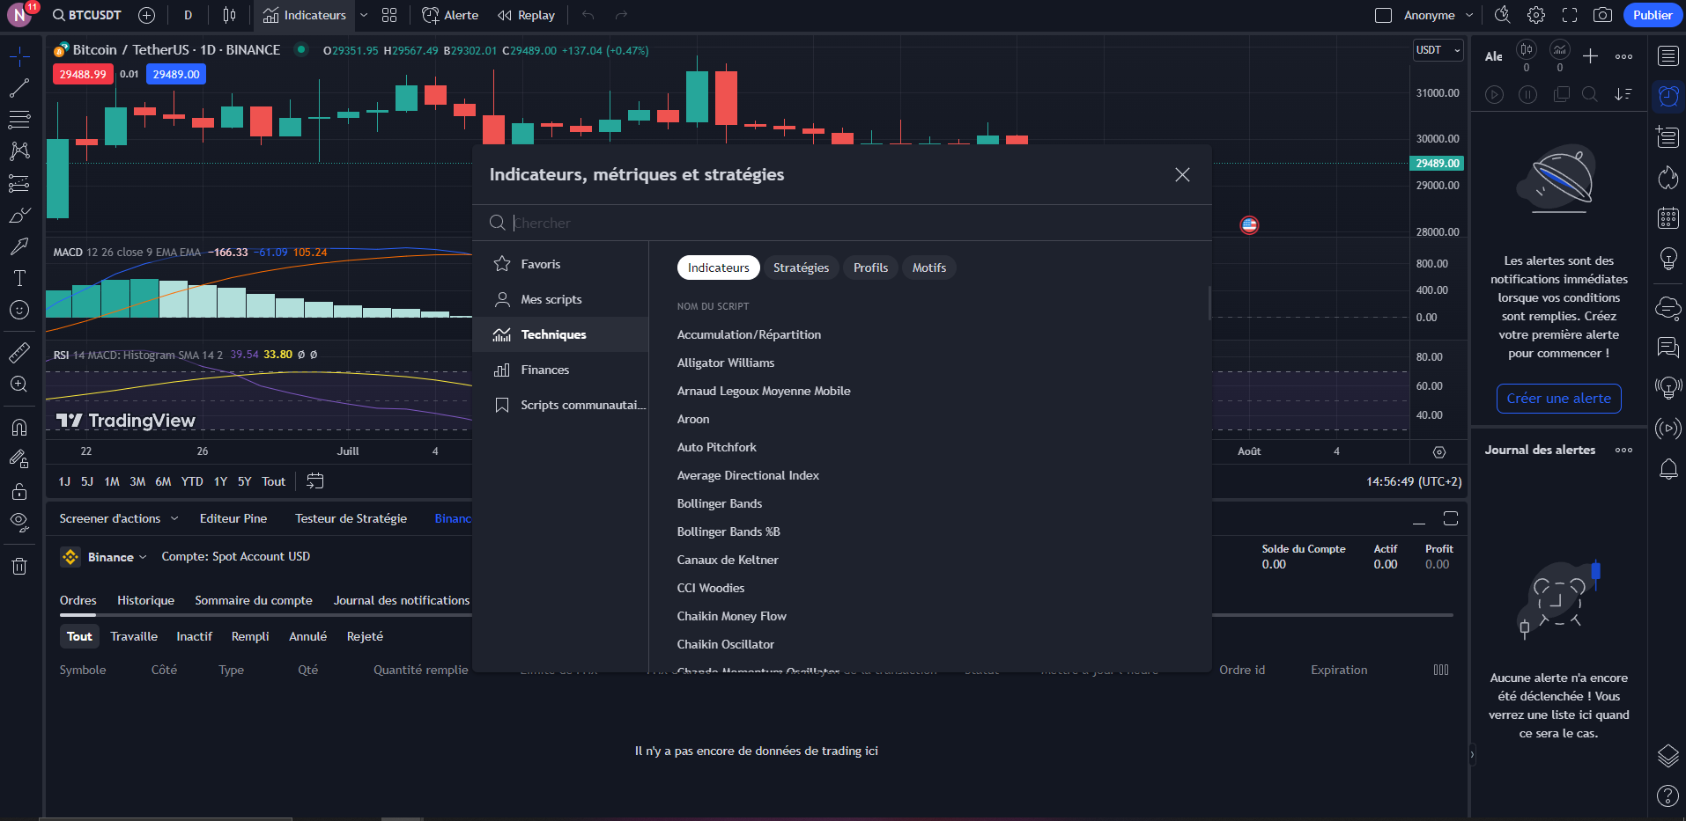
Task: Open the USDT currency dropdown
Action: click(1438, 49)
